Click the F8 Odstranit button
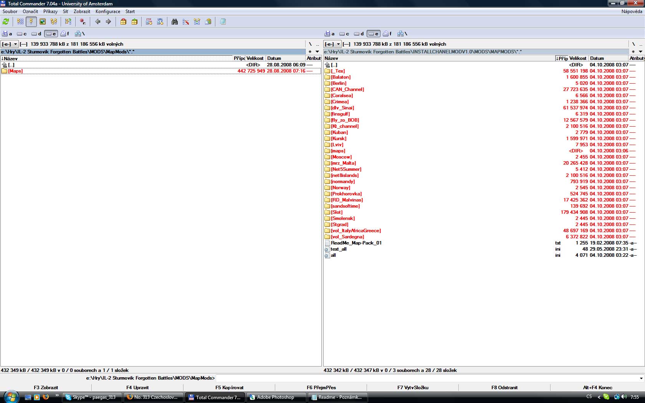The image size is (645, 403). [x=504, y=388]
